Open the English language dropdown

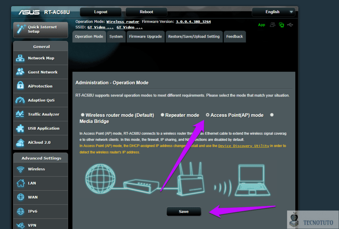pos(274,12)
